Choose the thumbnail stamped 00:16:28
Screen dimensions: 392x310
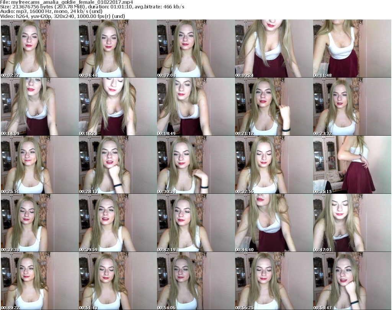118,107
